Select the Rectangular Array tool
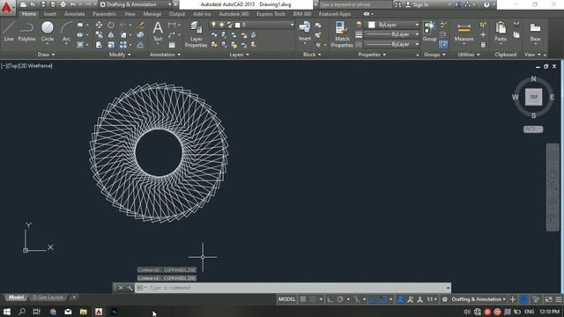 pyautogui.click(x=123, y=45)
